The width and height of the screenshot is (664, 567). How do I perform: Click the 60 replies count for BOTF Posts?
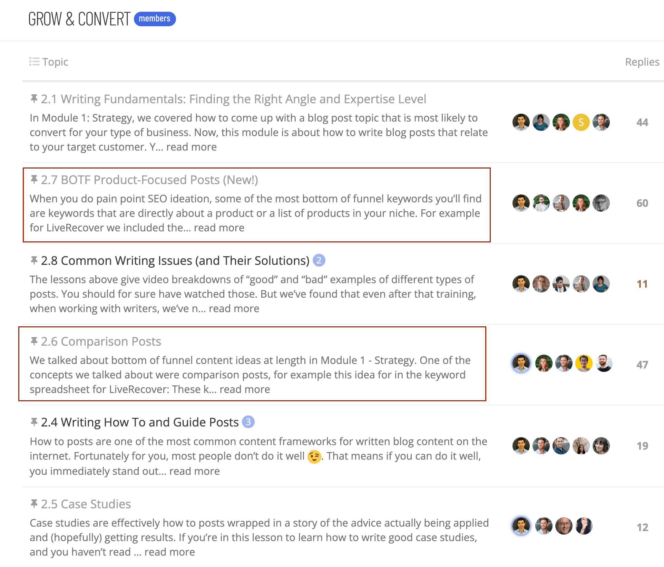(642, 203)
